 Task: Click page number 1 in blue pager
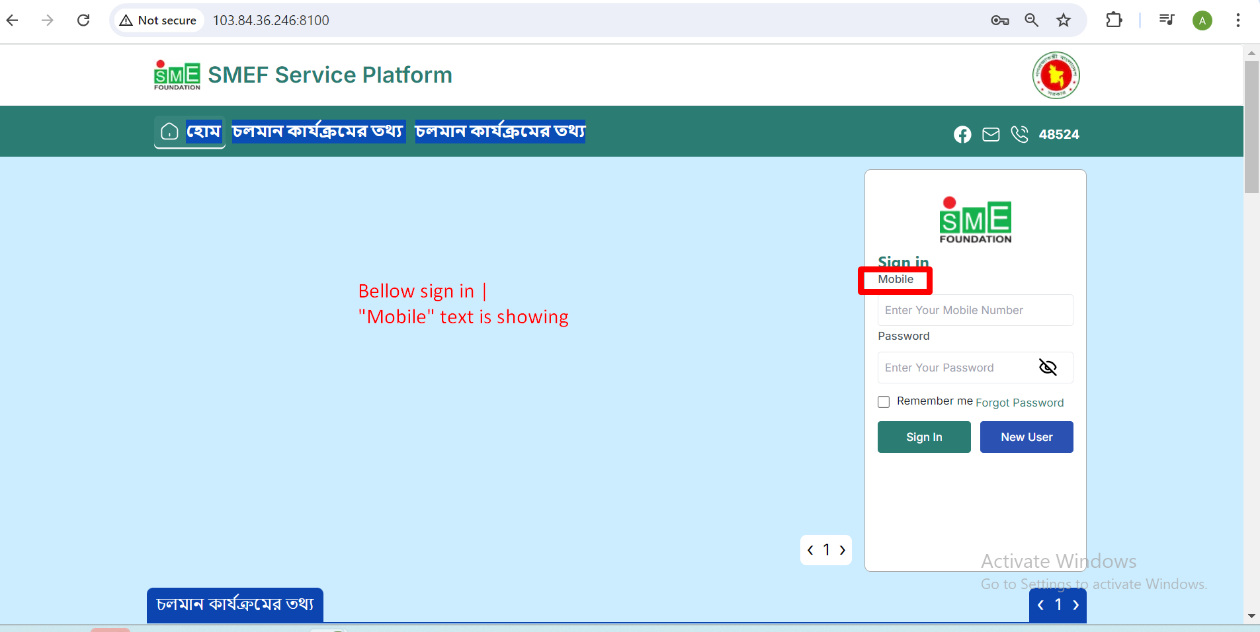1058,605
